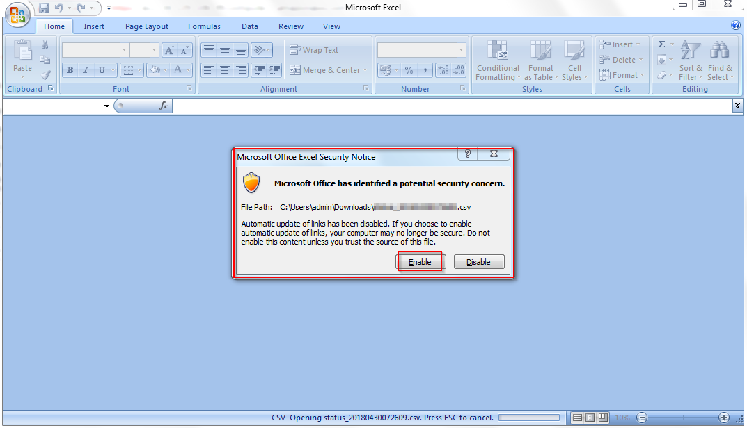Select Middle Align icon
This screenshot has width=747, height=428.
[x=224, y=49]
